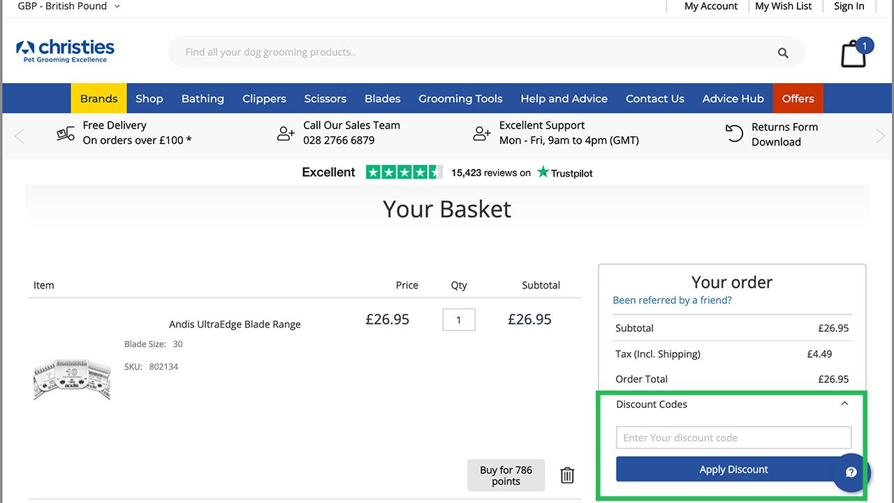This screenshot has width=894, height=503.
Task: Click the Order Total label
Action: click(641, 379)
